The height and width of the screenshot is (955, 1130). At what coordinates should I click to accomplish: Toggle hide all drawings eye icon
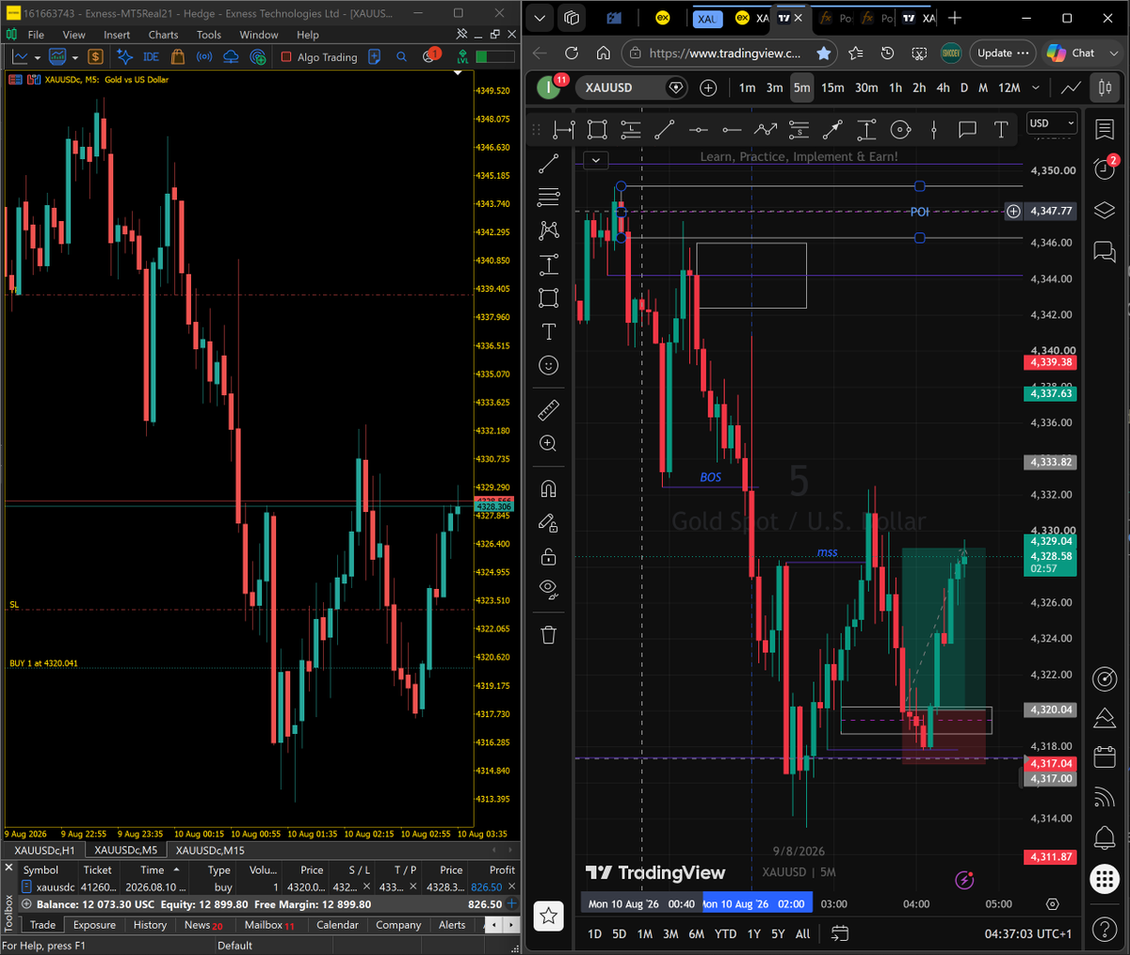[549, 590]
